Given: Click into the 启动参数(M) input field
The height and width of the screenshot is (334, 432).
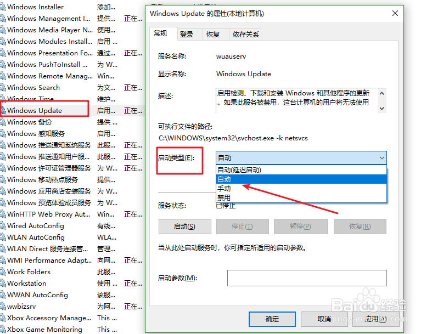Looking at the screenshot, I should [x=307, y=278].
